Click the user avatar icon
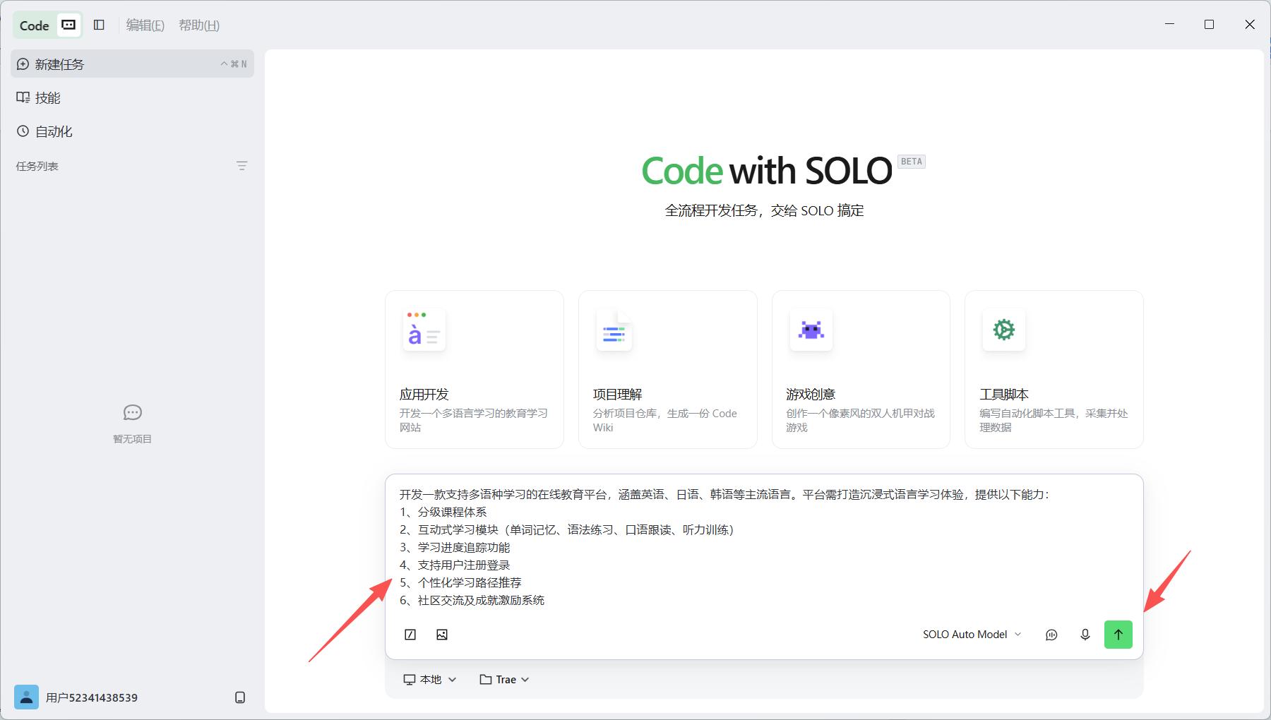This screenshot has height=720, width=1271. pos(27,697)
